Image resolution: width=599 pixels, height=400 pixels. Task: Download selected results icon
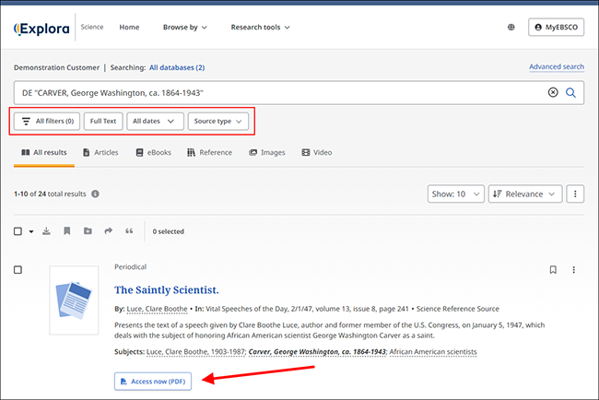(x=46, y=231)
